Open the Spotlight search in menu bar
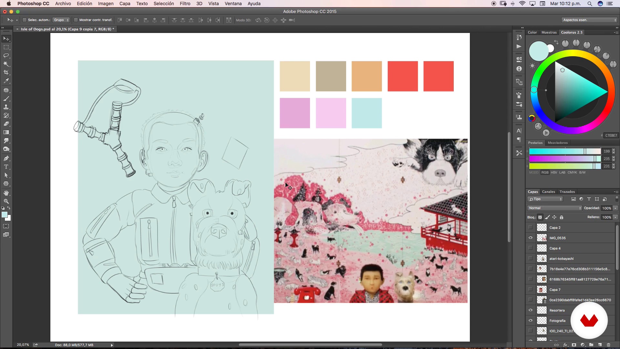This screenshot has height=349, width=620. 590,4
